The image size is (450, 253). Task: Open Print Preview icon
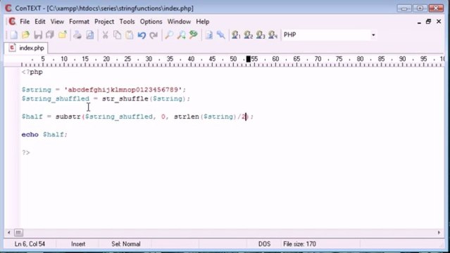[90, 35]
